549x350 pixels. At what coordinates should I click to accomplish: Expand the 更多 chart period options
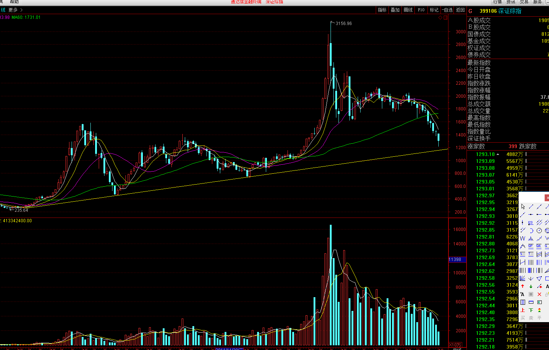[x=16, y=10]
